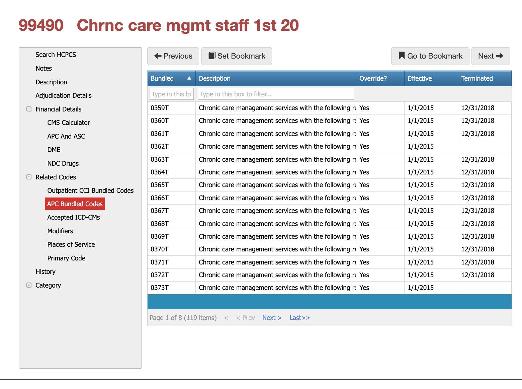Viewport: 522px width, 389px height.
Task: Select the 0373T row code
Action: click(160, 288)
